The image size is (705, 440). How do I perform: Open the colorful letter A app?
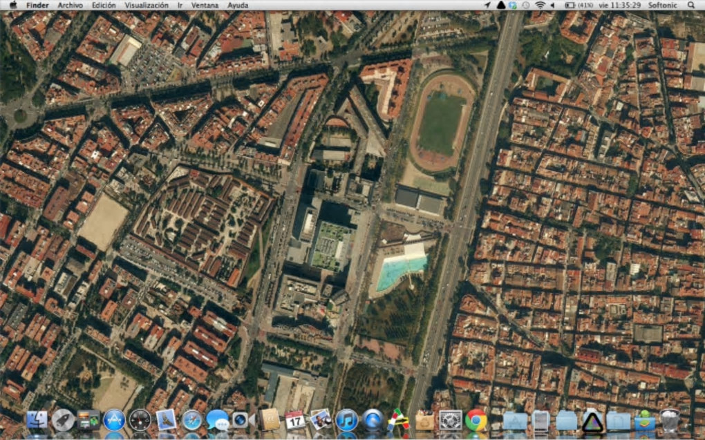399,420
